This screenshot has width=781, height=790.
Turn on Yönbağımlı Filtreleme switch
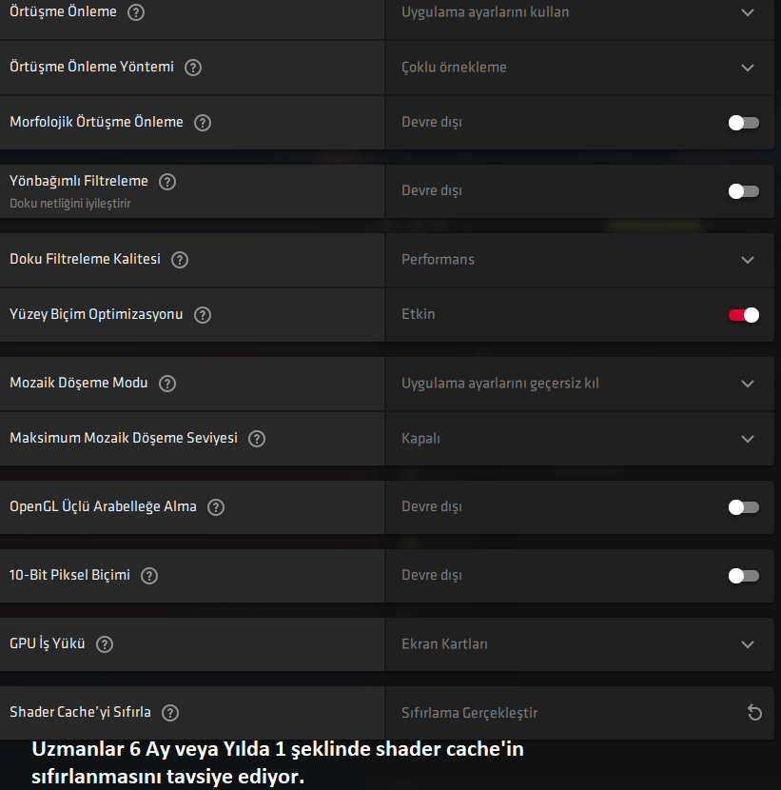click(743, 191)
